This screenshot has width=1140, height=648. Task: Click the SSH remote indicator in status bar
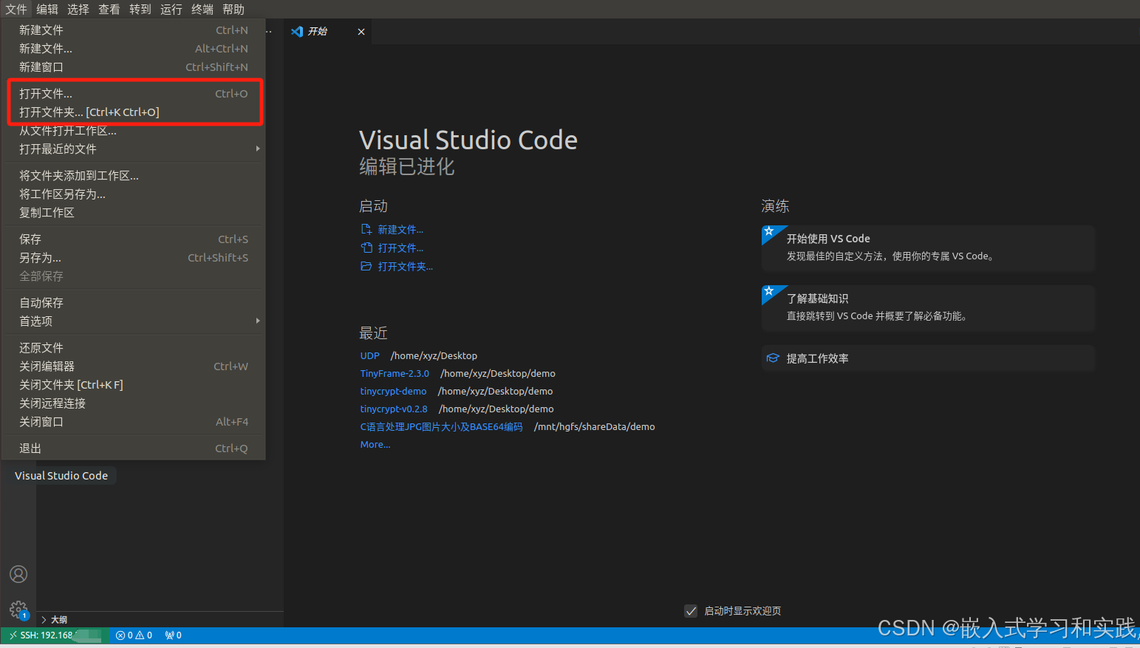(x=52, y=635)
